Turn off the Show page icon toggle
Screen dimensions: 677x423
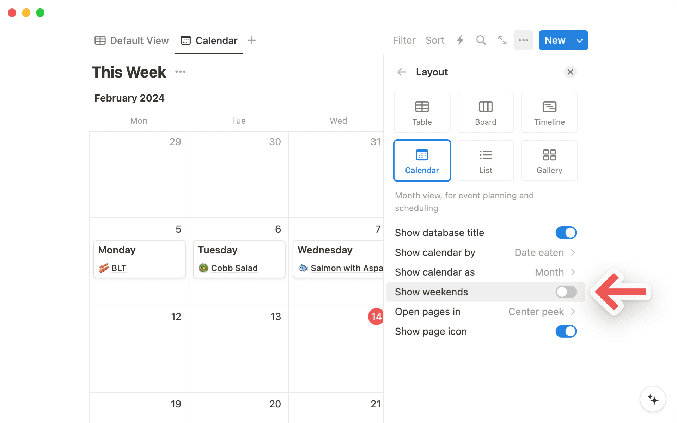click(x=566, y=331)
